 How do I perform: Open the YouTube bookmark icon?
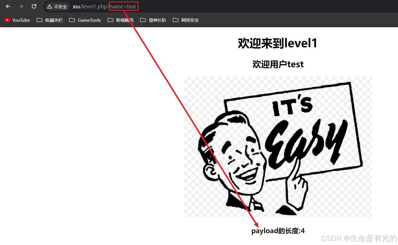point(7,20)
